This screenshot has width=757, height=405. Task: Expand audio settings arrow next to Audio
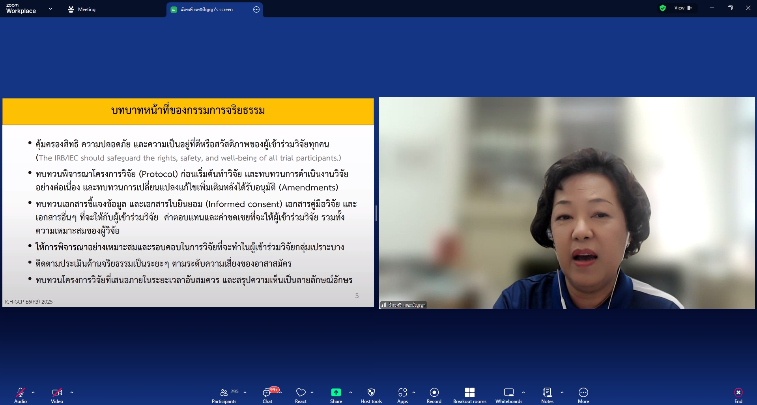coord(33,392)
